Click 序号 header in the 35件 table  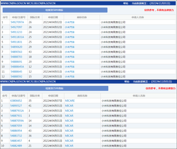click(5, 96)
